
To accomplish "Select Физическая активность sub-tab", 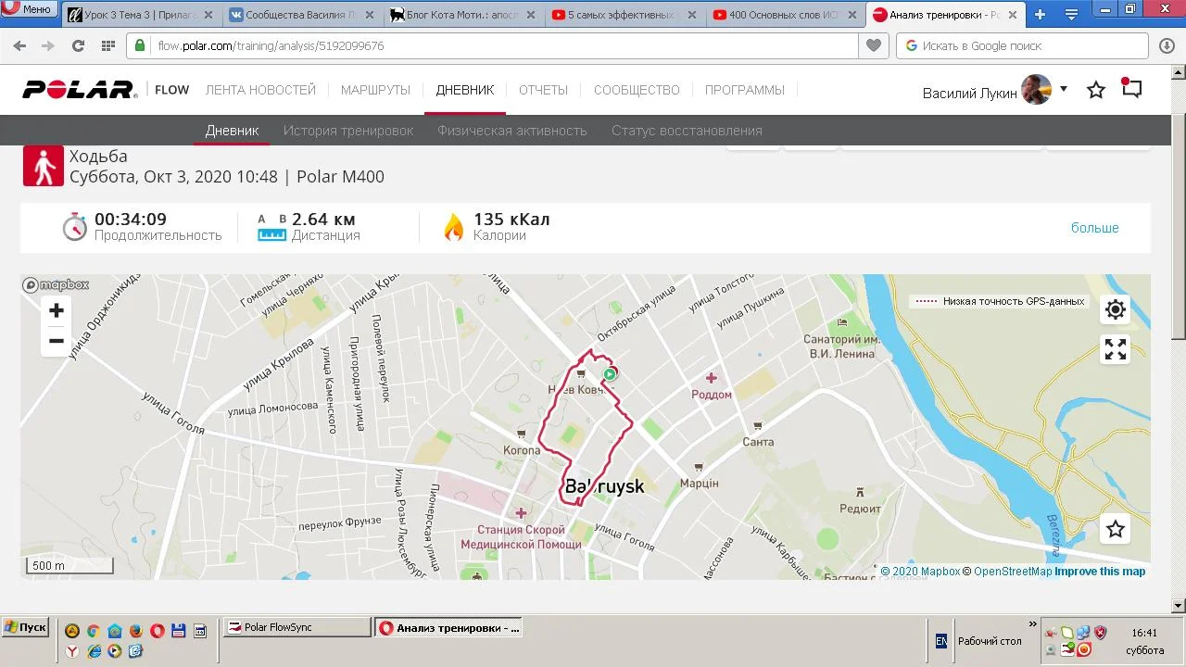I will [512, 131].
